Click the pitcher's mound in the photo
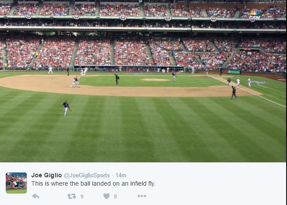This screenshot has width=287, height=205. tap(155, 80)
